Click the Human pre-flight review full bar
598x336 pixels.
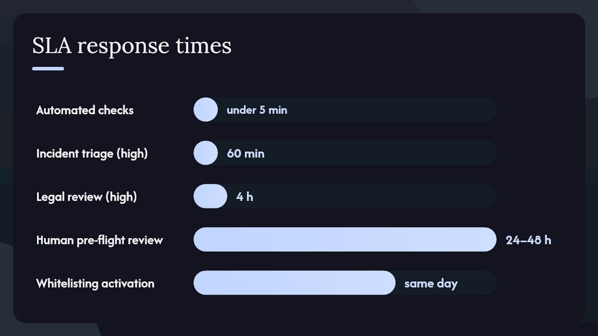(345, 239)
